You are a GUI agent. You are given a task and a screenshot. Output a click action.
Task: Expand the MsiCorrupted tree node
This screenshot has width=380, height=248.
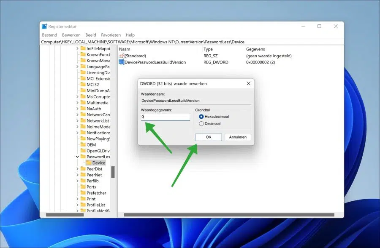point(77,97)
